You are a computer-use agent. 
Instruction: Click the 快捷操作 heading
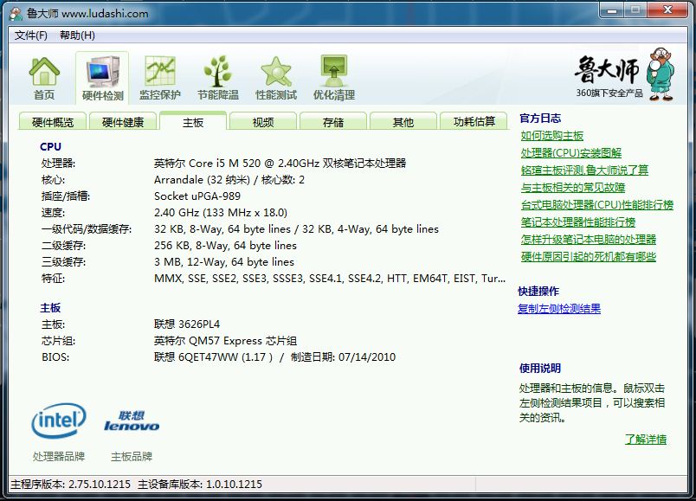click(538, 292)
